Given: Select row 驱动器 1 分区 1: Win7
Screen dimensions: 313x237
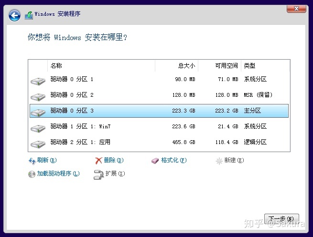Looking at the screenshot, I should click(x=159, y=126).
